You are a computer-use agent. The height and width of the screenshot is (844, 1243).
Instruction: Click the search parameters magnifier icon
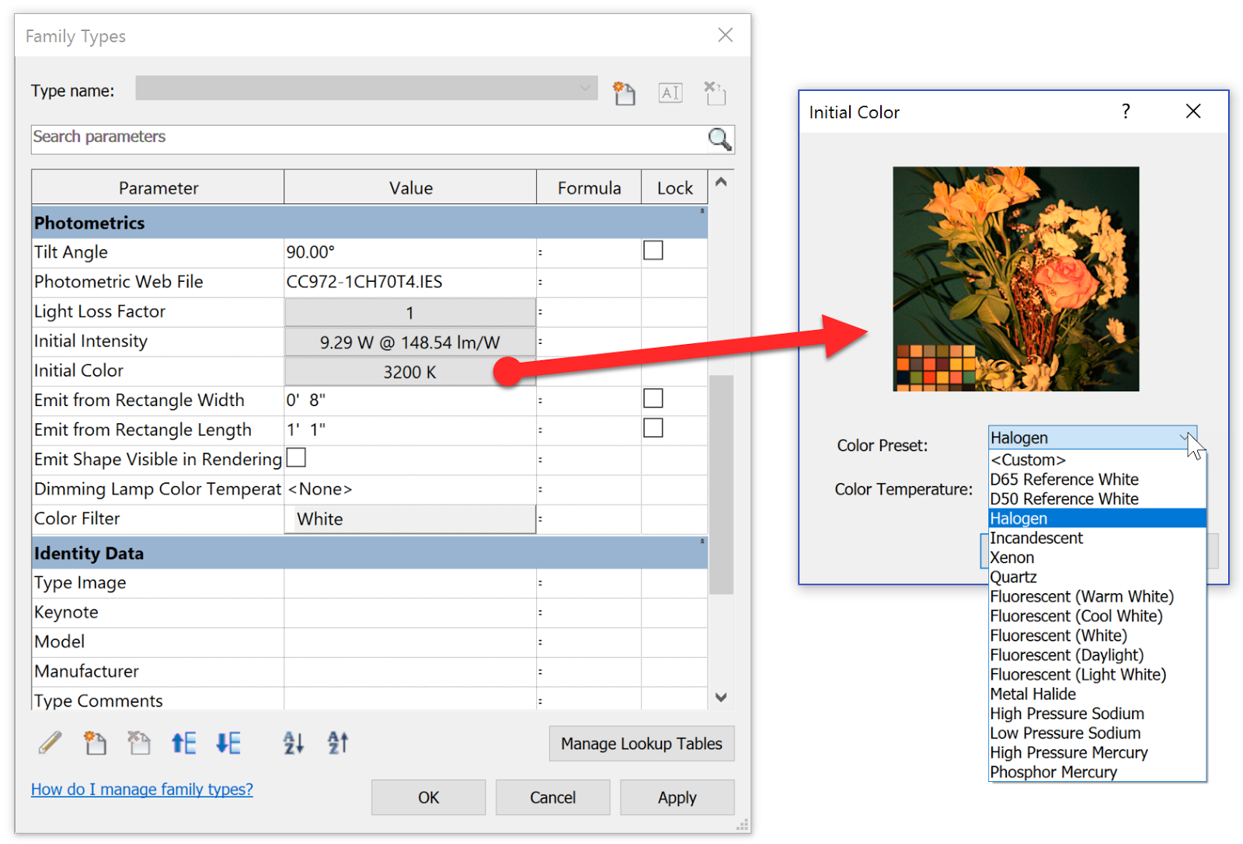(x=719, y=139)
